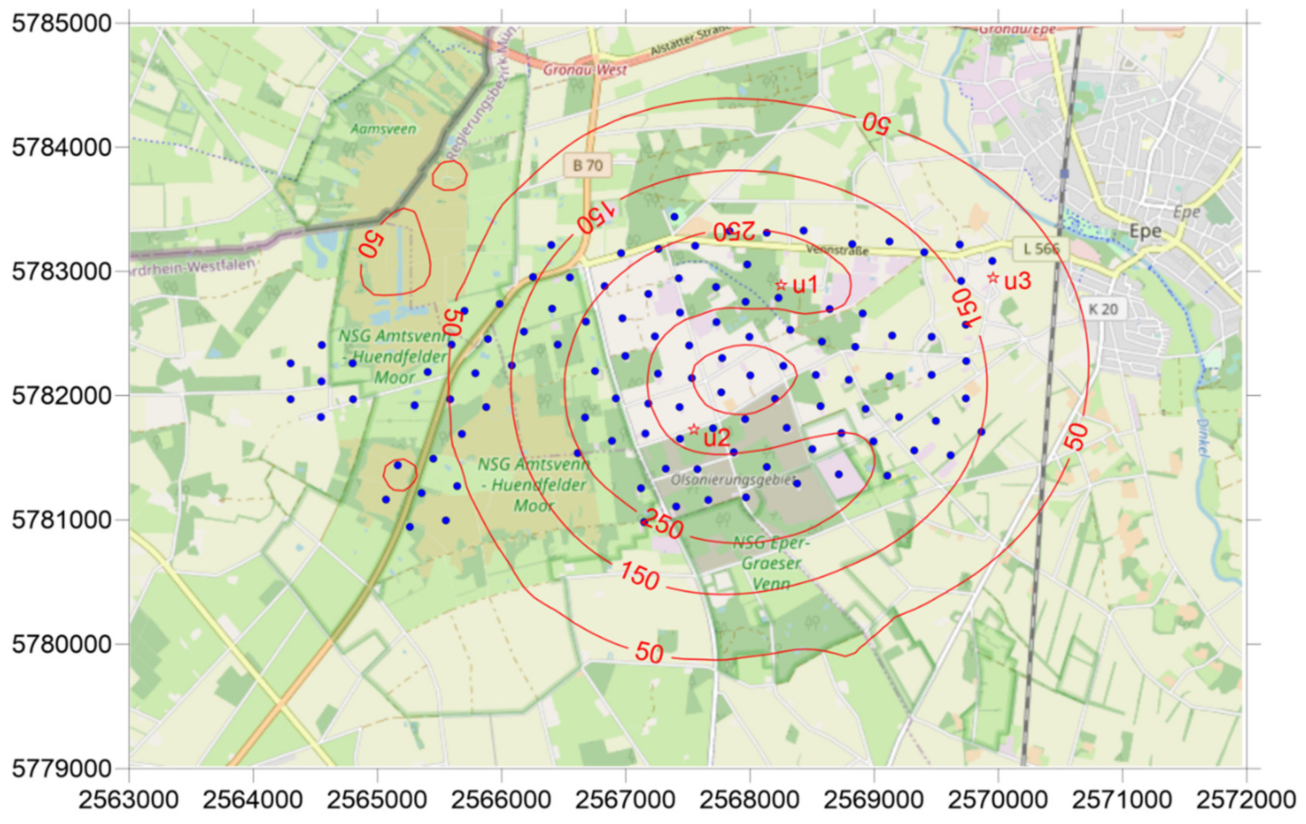
Task: Click x-axis tick label 2572000
Action: [1246, 800]
